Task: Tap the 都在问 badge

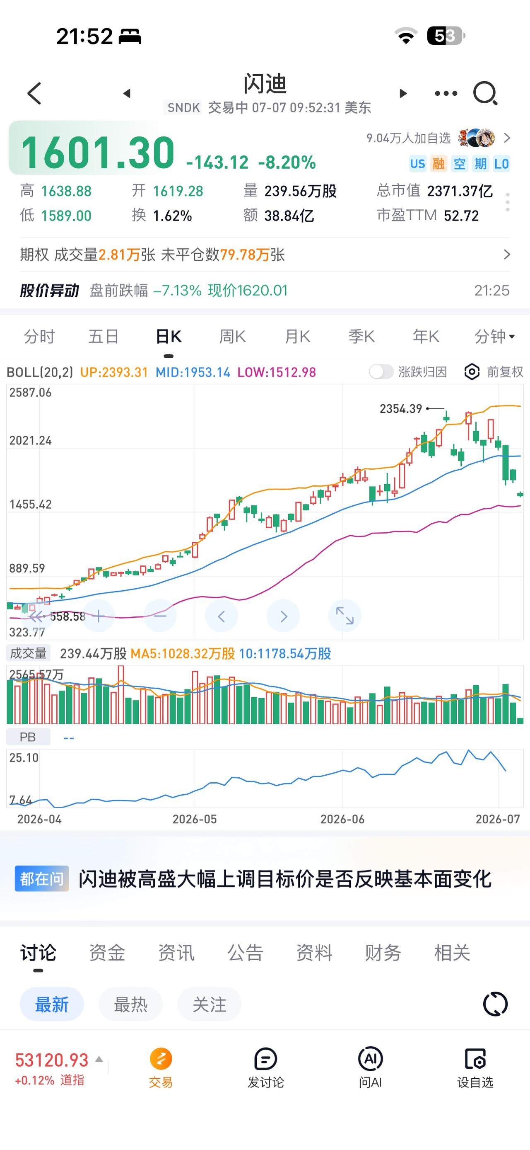Action: coord(42,878)
